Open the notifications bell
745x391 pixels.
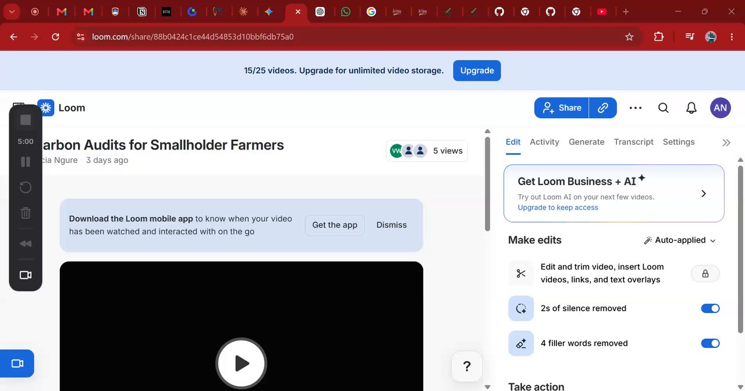[691, 108]
